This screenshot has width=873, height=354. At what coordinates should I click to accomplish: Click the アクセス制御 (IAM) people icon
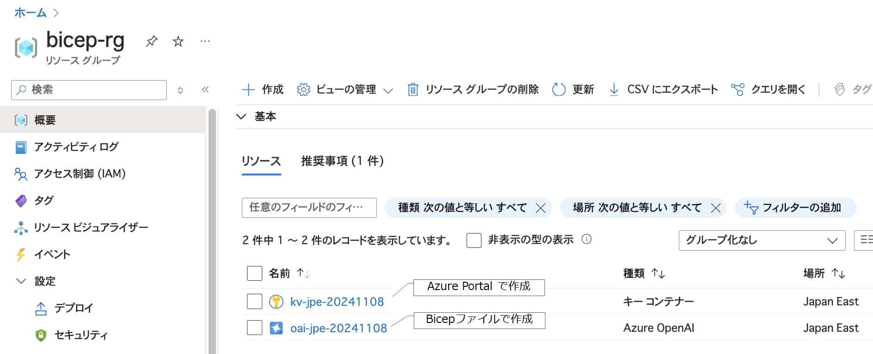coord(21,174)
